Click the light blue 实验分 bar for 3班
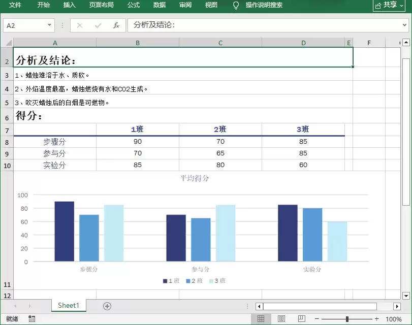Screen dimensions: 412x325 [337, 241]
